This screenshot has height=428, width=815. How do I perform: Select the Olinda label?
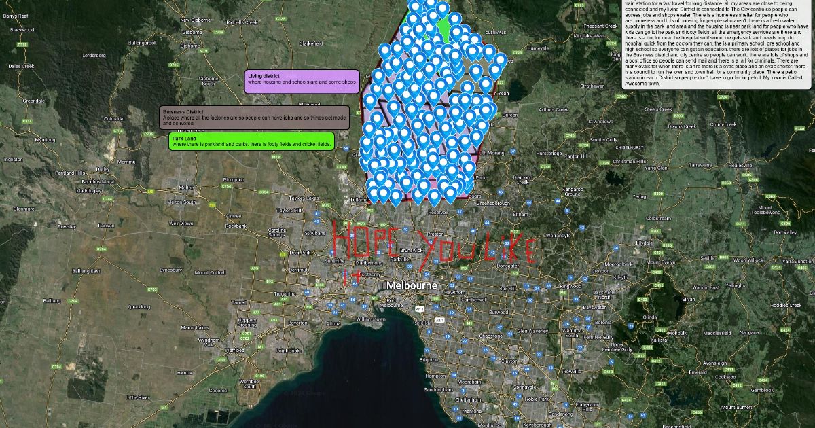coord(650,317)
